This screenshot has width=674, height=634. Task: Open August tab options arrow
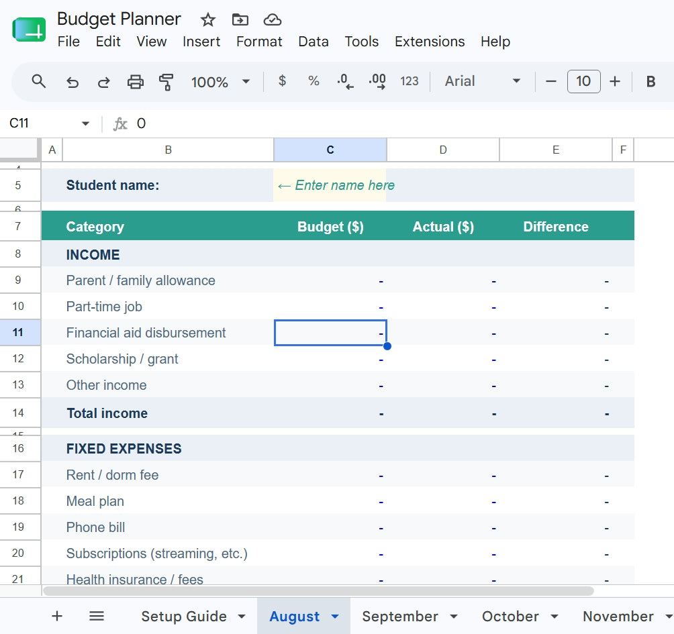click(335, 617)
